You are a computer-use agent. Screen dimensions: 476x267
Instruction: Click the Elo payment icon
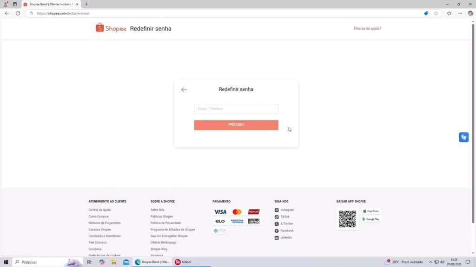220,221
